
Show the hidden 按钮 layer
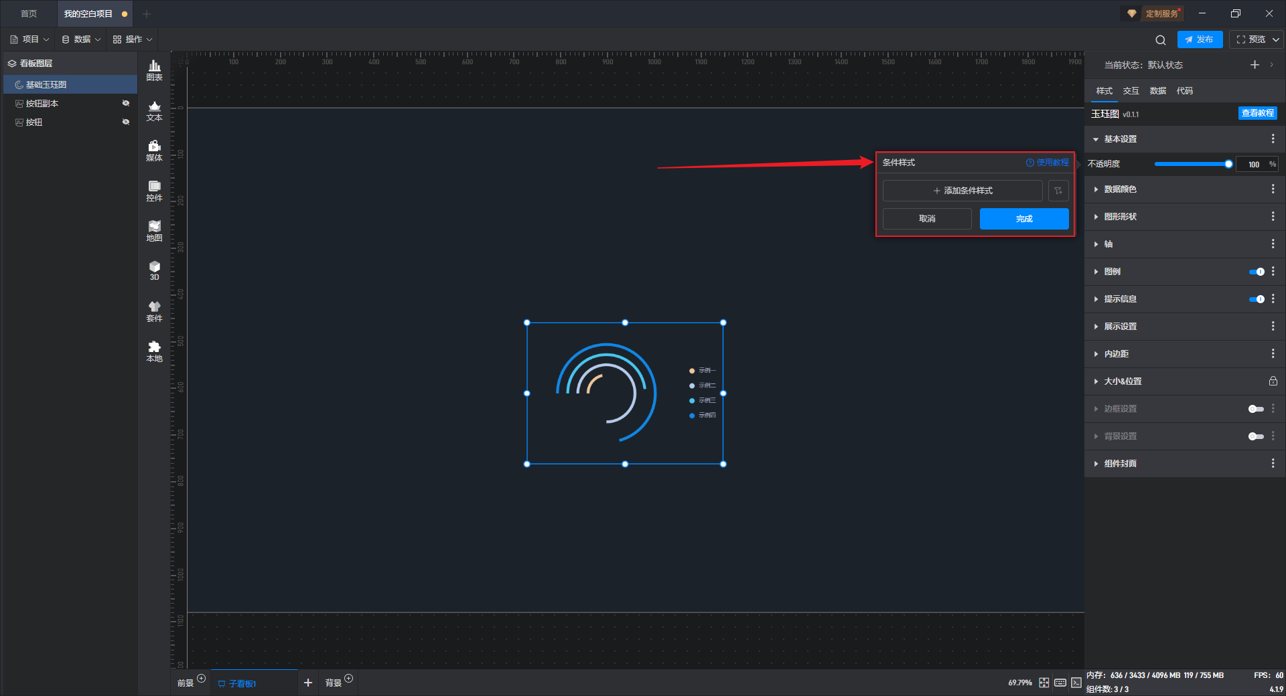click(x=125, y=122)
